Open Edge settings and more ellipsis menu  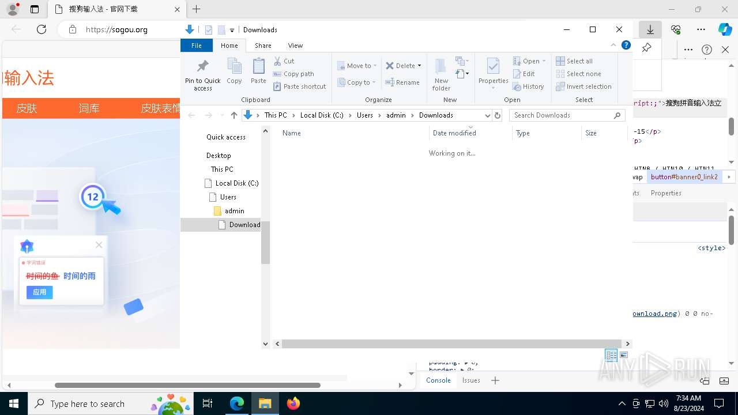pos(701,29)
